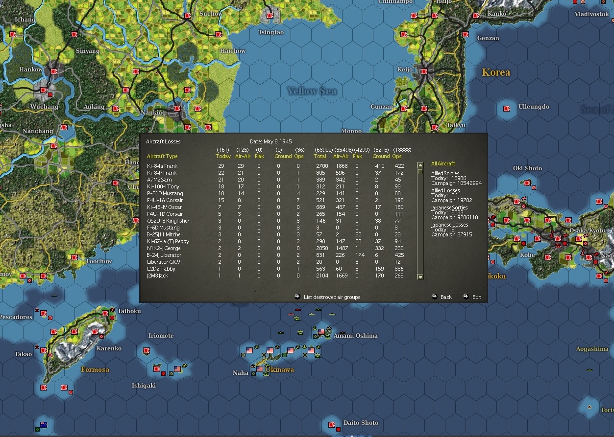Click the losses list scroll-up arrow
614x437 pixels.
(420, 165)
